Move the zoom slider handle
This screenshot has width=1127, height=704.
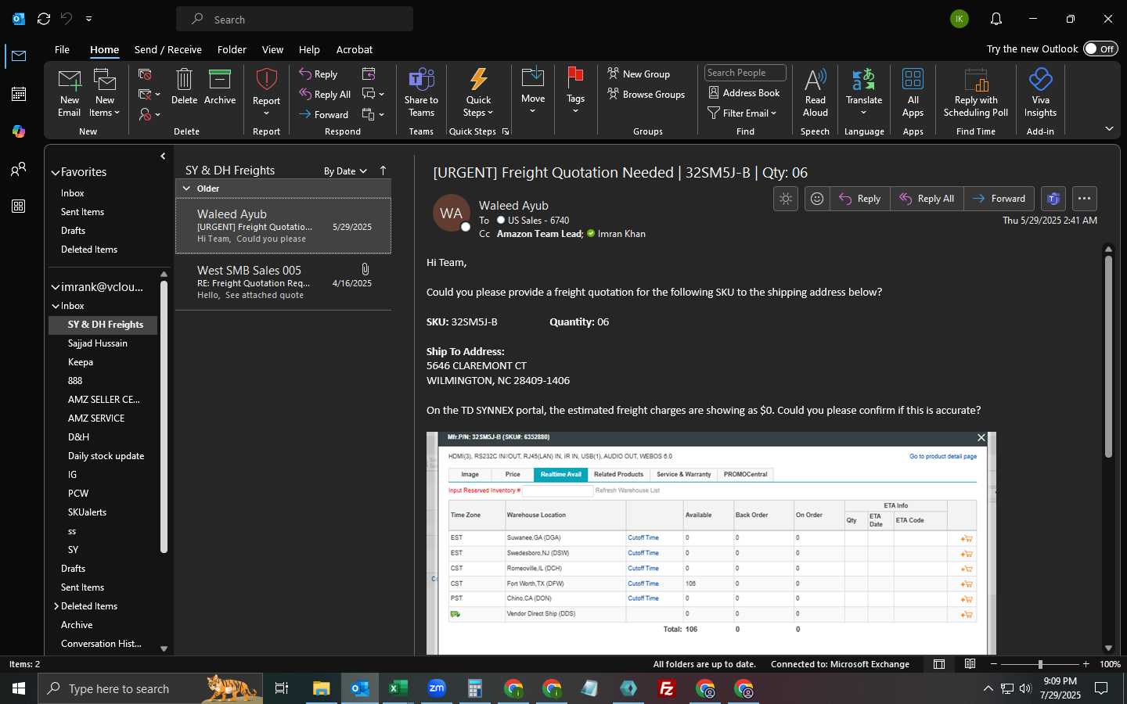pyautogui.click(x=1040, y=664)
